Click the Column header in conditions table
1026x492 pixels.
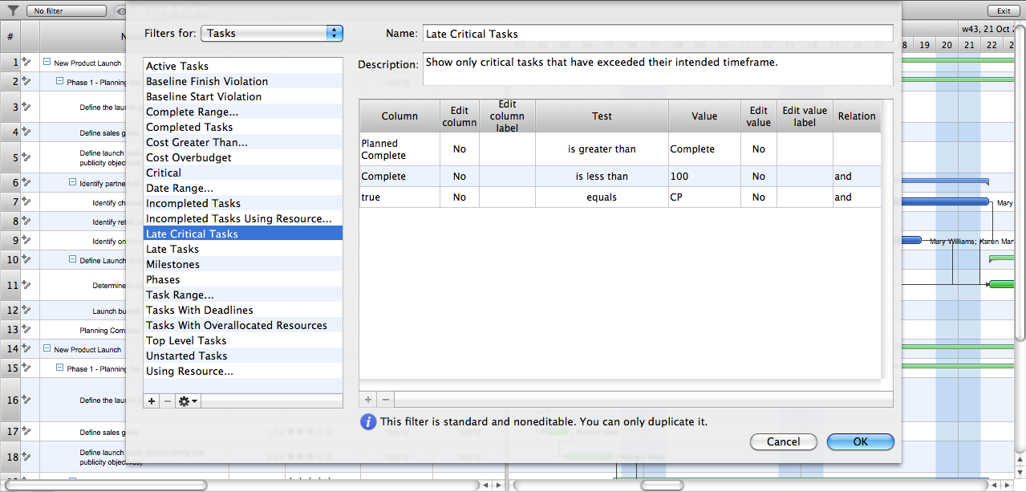(399, 116)
